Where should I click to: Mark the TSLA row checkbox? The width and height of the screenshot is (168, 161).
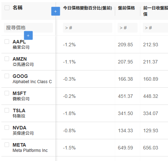coord(7,110)
